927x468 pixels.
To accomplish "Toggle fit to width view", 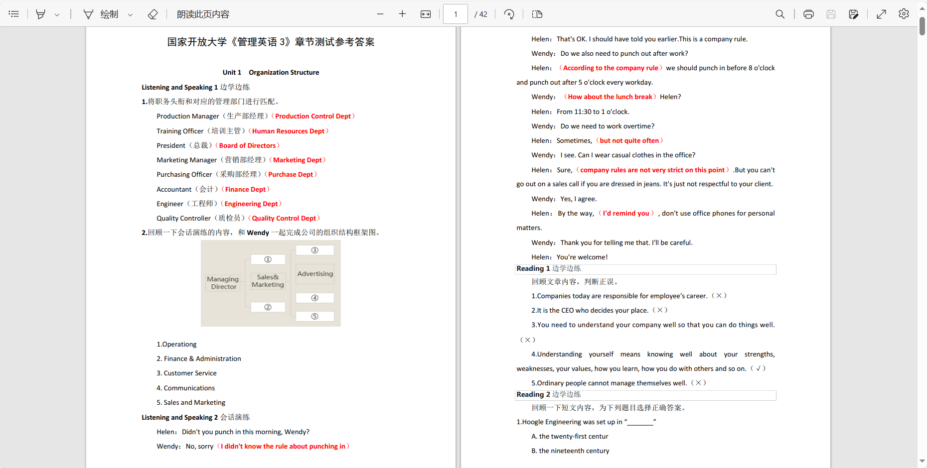I will click(x=426, y=14).
